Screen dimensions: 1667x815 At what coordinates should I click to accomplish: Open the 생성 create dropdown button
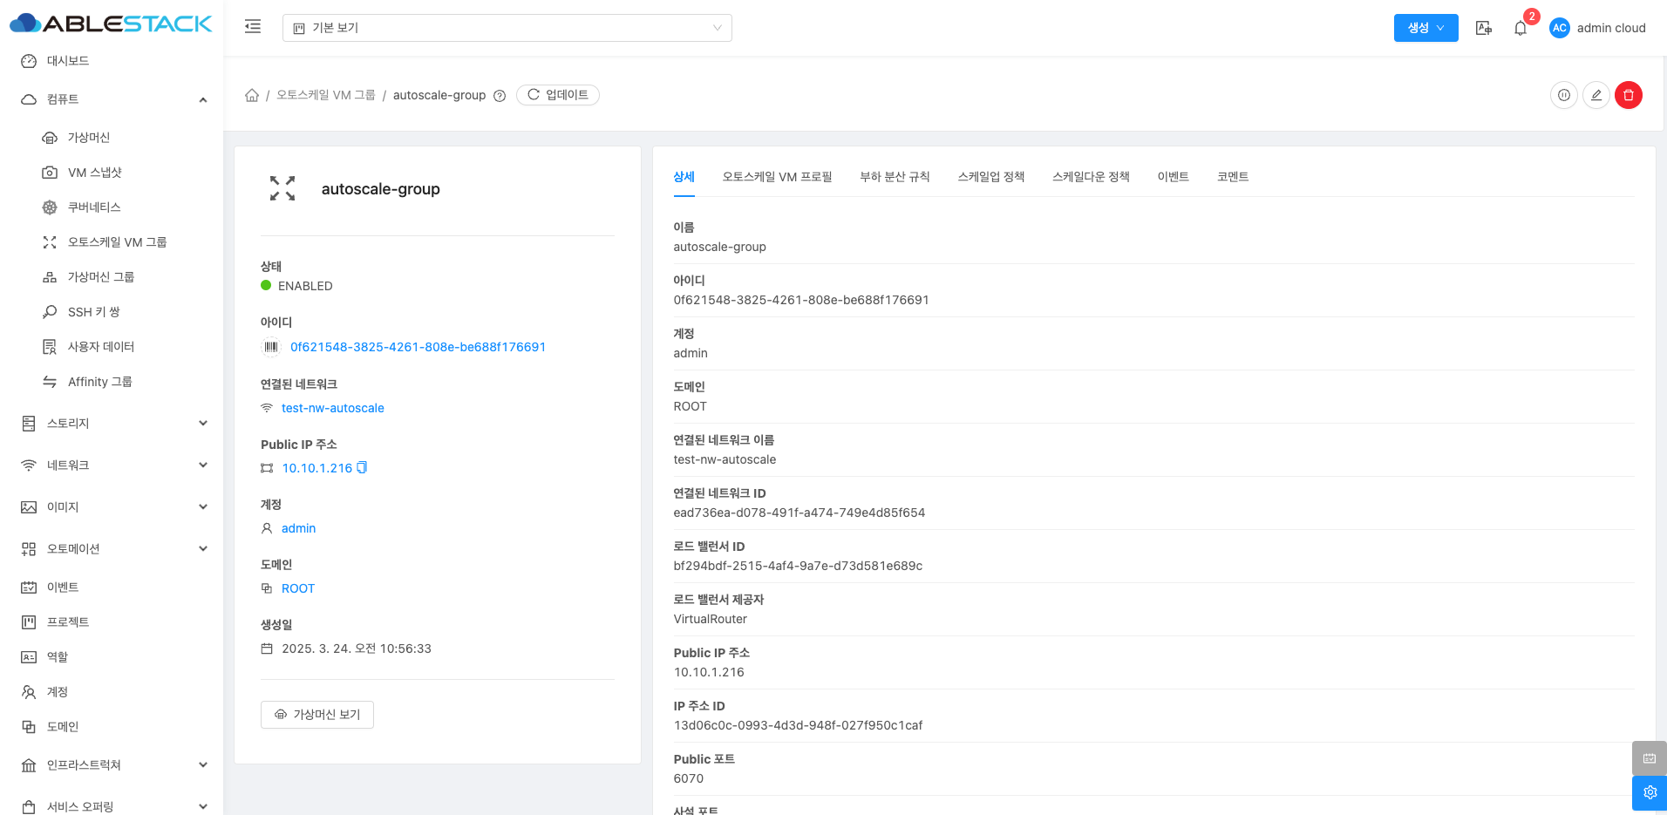coord(1425,28)
